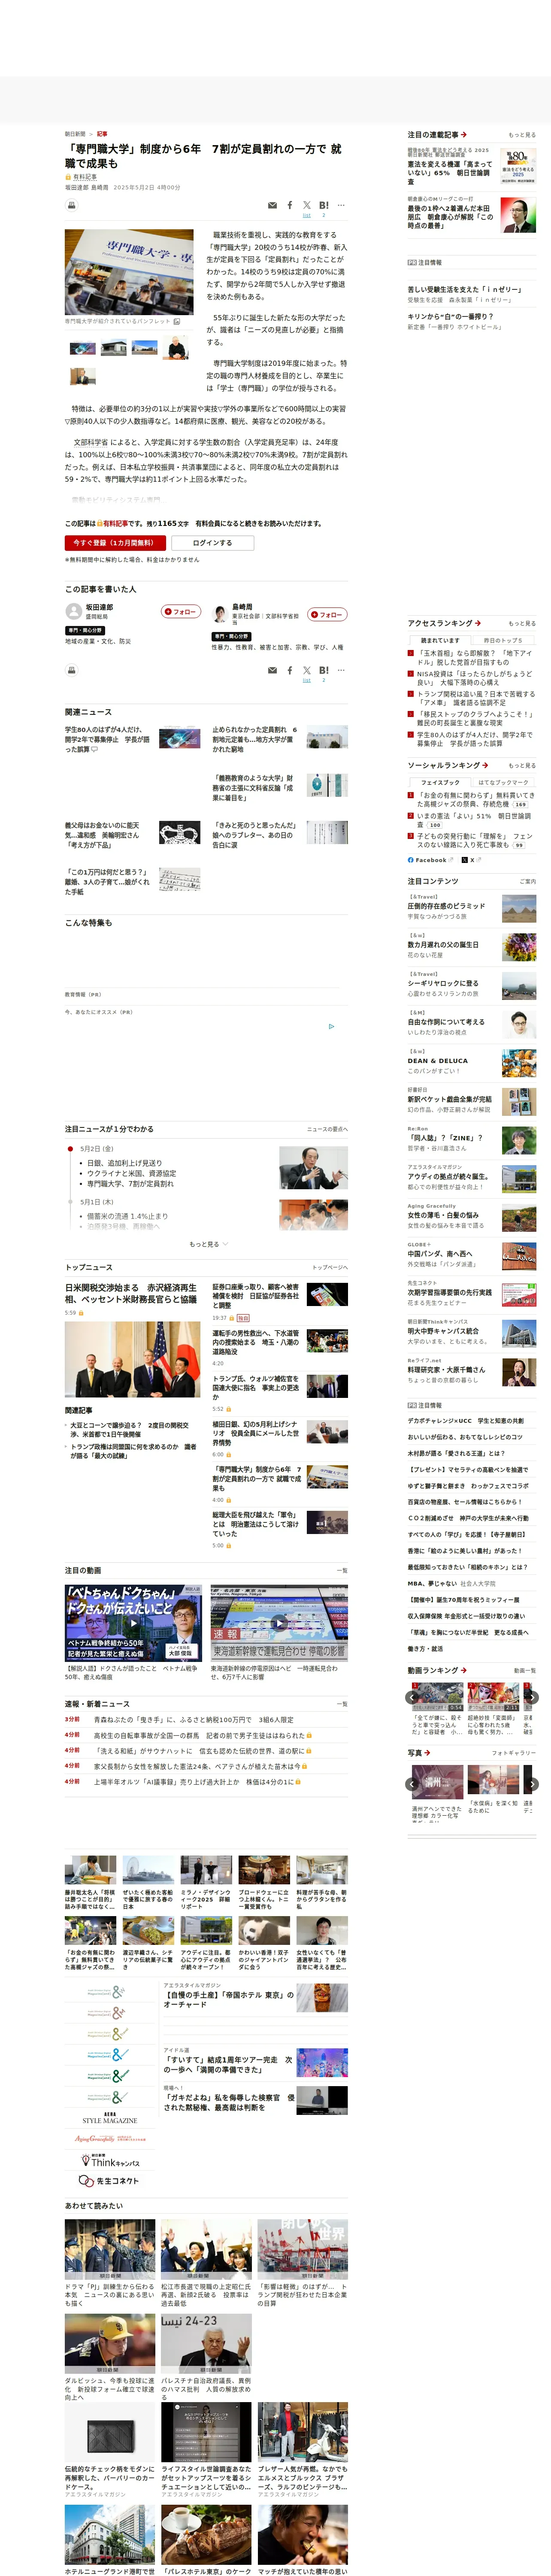Open 島崎周 author portrait
Screen dimensions: 551x2576
(x=220, y=614)
